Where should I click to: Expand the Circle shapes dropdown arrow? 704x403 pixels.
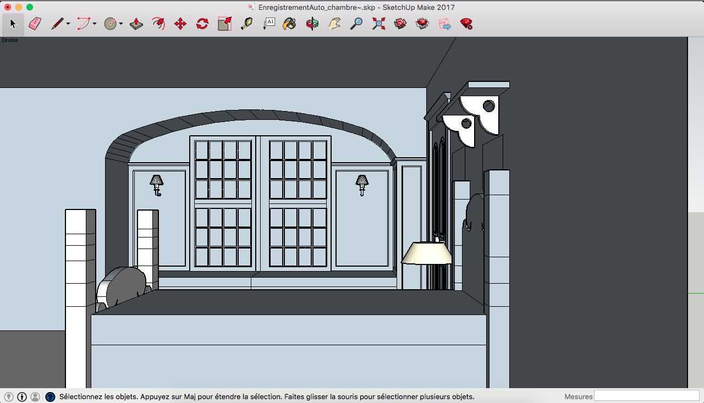[121, 24]
